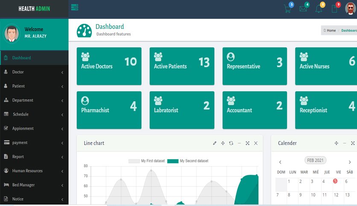
Task: Expand the Bed Manager menu chevron
Action: point(62,185)
